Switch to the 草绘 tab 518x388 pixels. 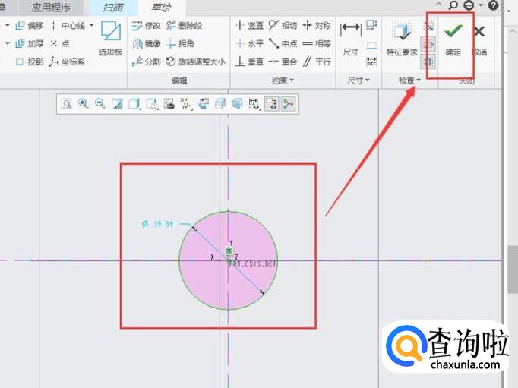pyautogui.click(x=162, y=8)
